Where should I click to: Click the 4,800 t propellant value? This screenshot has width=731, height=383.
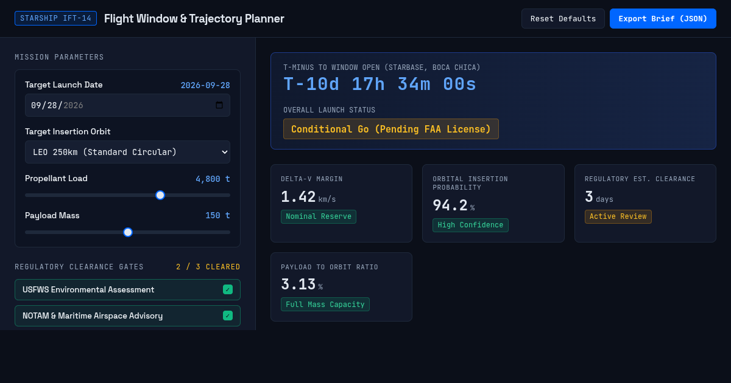[x=213, y=179]
